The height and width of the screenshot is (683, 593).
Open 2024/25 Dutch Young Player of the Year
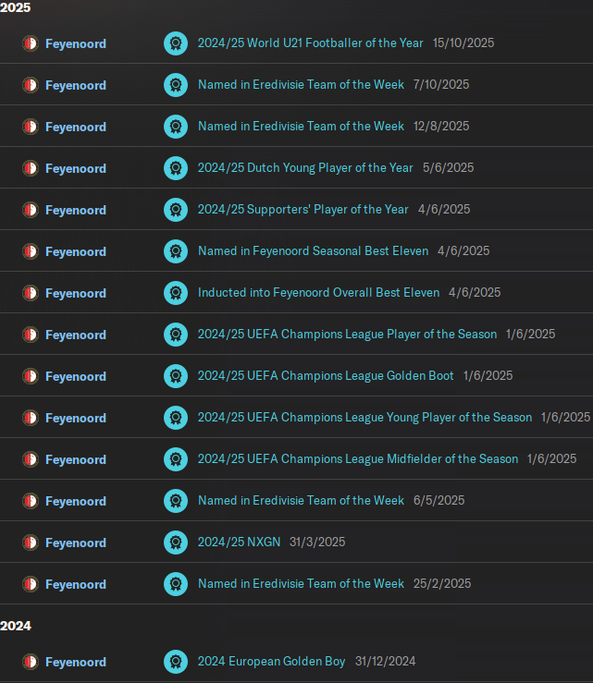(x=305, y=167)
